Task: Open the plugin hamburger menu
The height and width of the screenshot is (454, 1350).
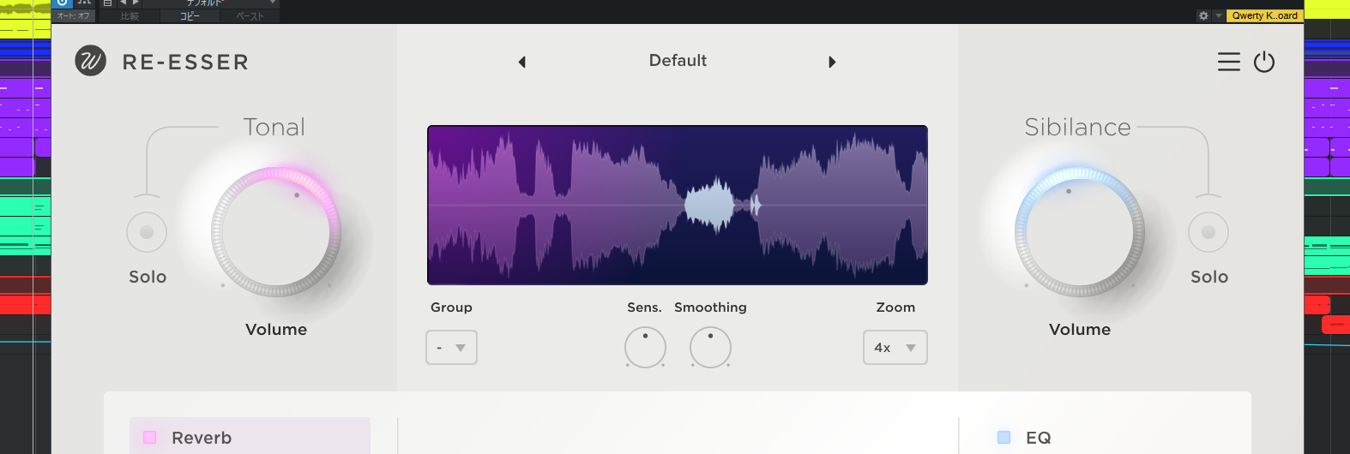Action: click(x=1228, y=62)
